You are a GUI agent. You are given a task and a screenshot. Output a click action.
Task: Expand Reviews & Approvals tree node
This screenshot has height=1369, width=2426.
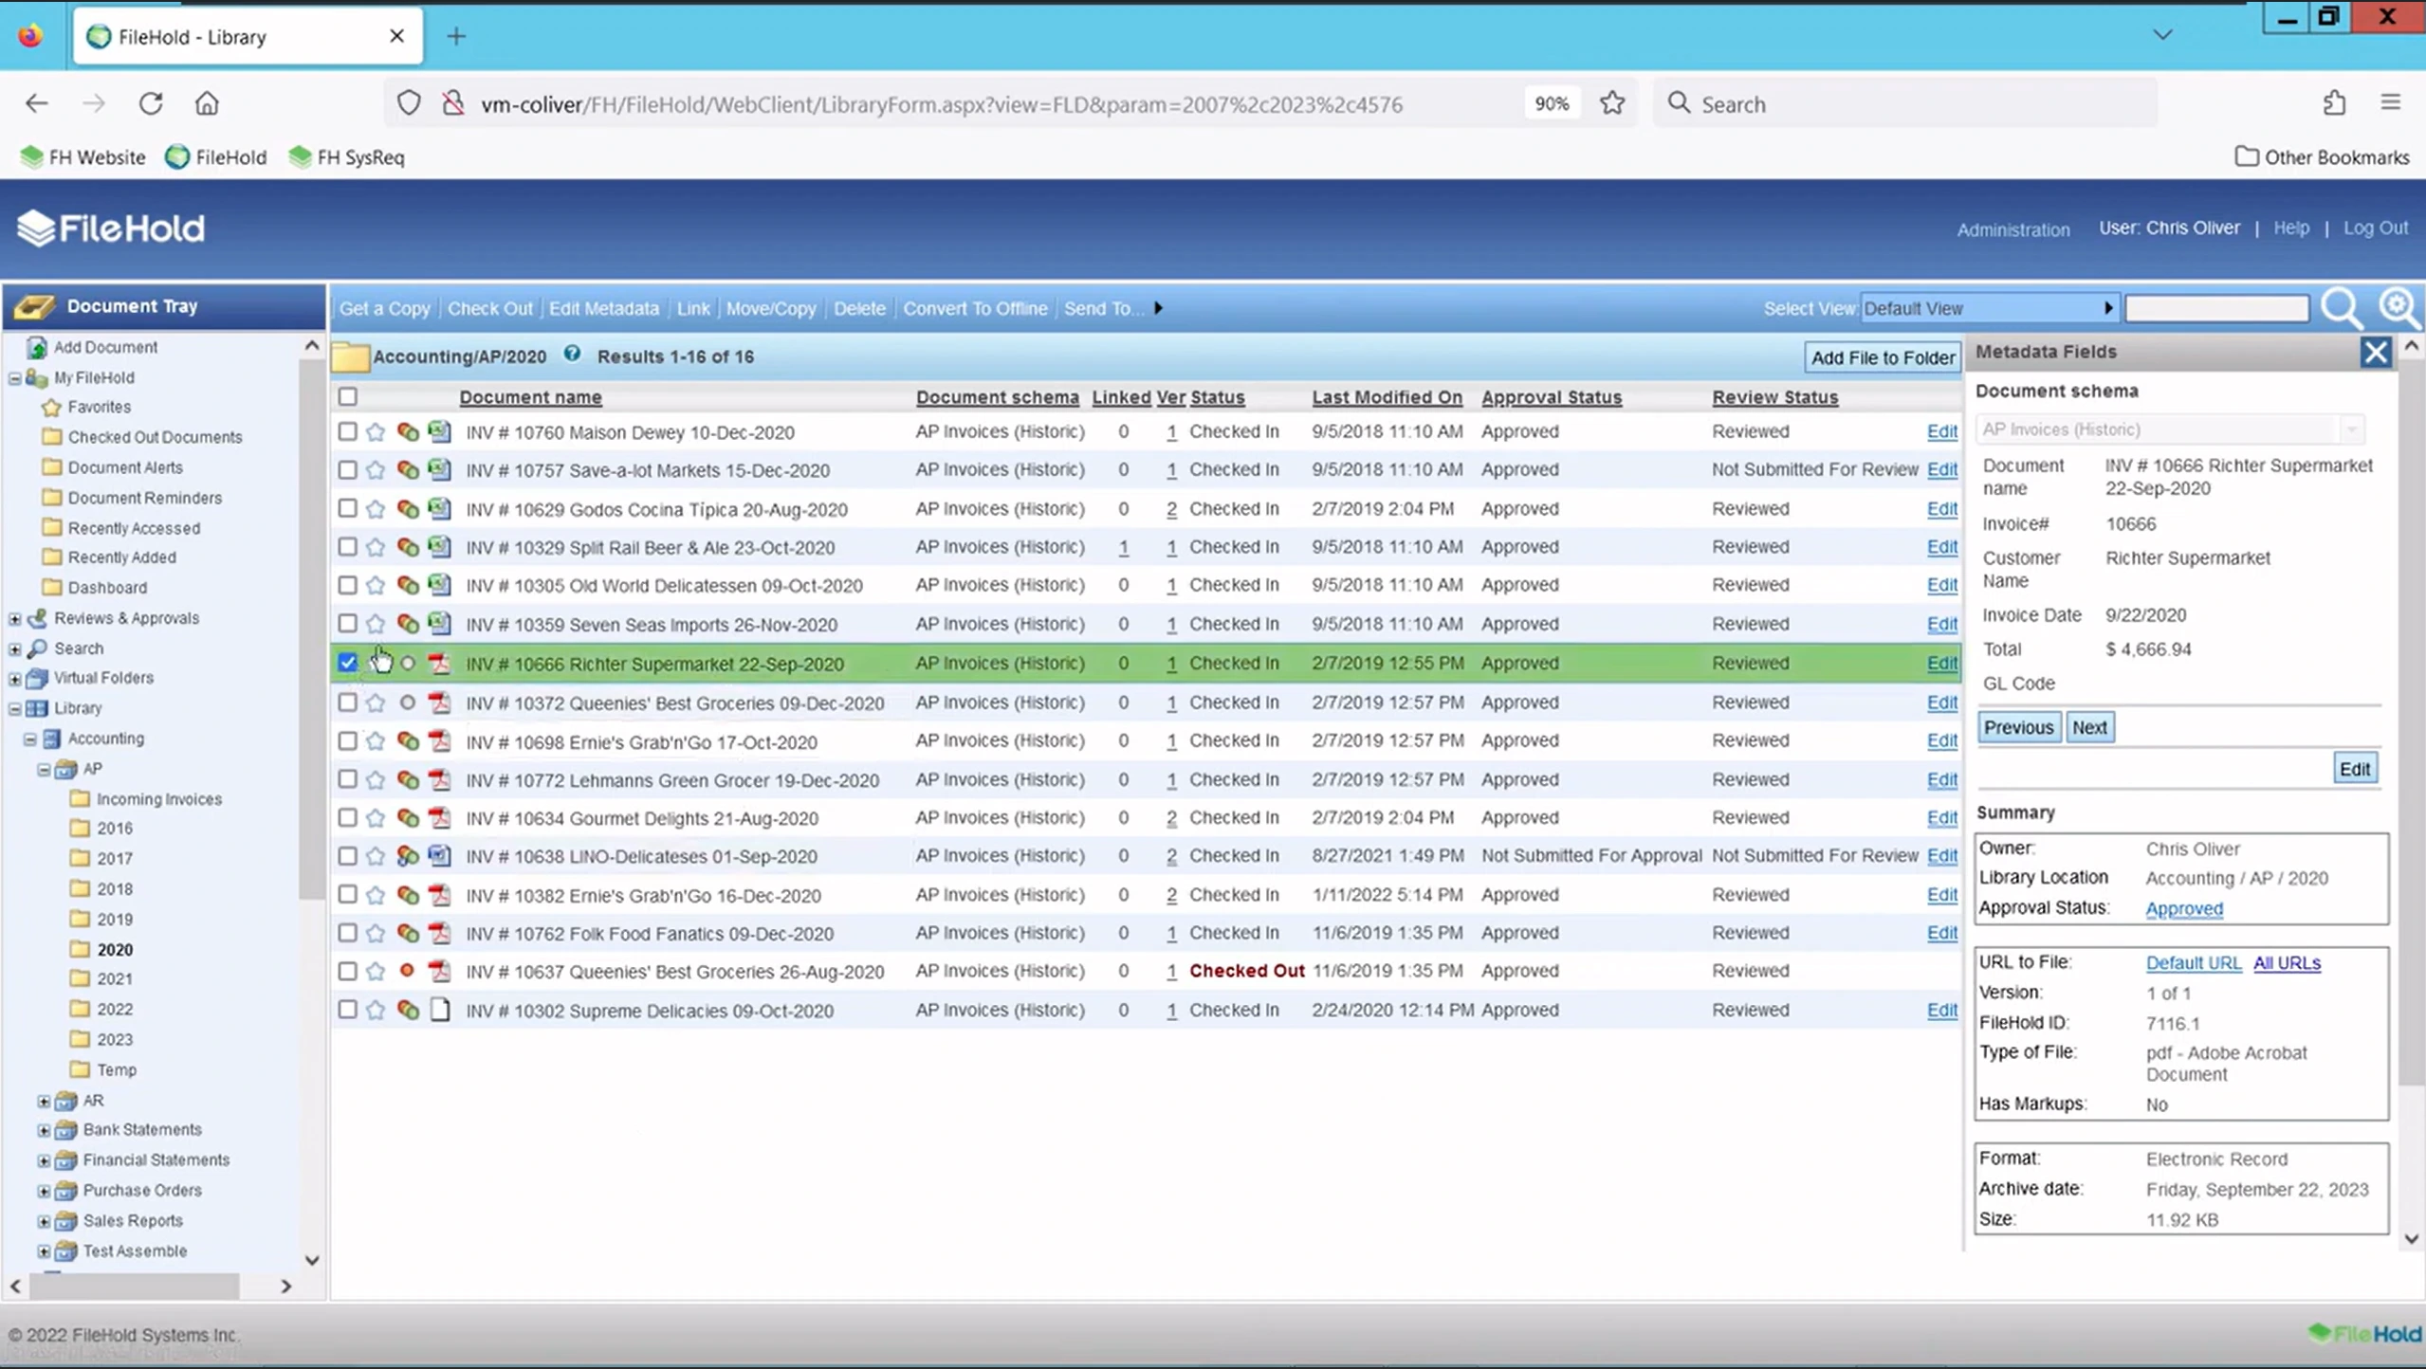point(15,619)
